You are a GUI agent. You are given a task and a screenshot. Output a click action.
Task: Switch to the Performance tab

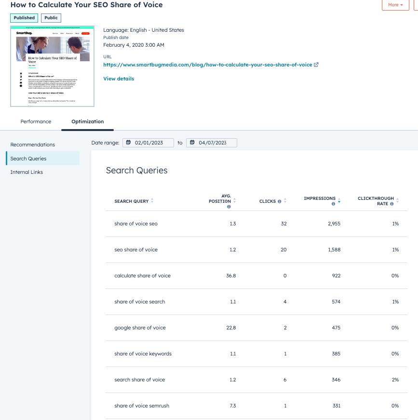coord(36,121)
